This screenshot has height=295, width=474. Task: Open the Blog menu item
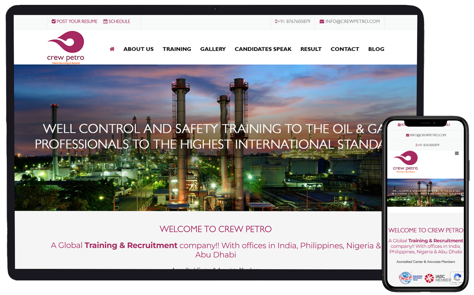376,49
